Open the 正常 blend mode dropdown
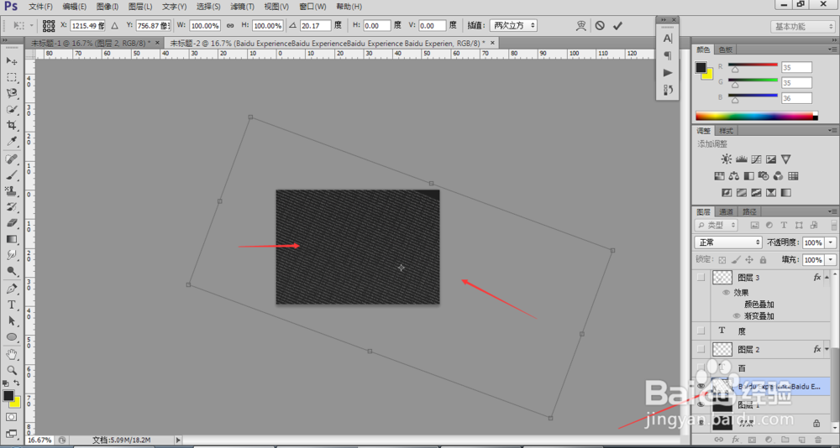Screen dimensions: 840x448 click(728, 242)
